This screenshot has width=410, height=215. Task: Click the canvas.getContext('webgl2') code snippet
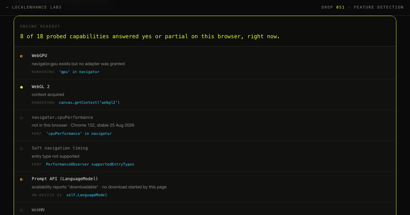tap(89, 103)
